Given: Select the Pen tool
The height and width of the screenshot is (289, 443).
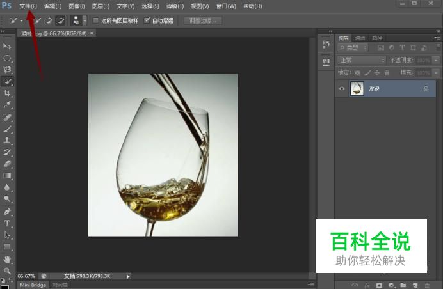Looking at the screenshot, I should pyautogui.click(x=7, y=211).
